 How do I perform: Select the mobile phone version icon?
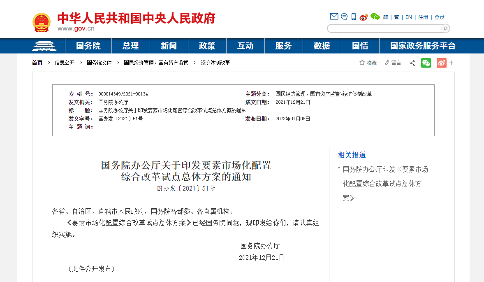(353, 16)
